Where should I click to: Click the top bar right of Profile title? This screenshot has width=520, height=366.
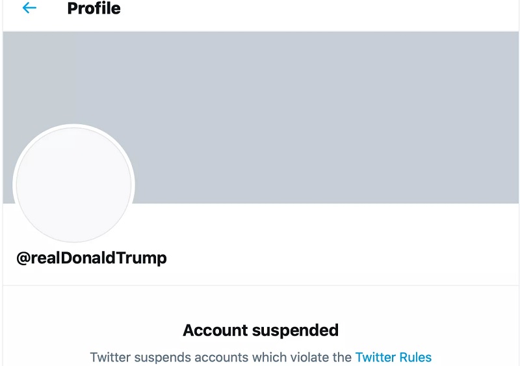tap(325, 10)
